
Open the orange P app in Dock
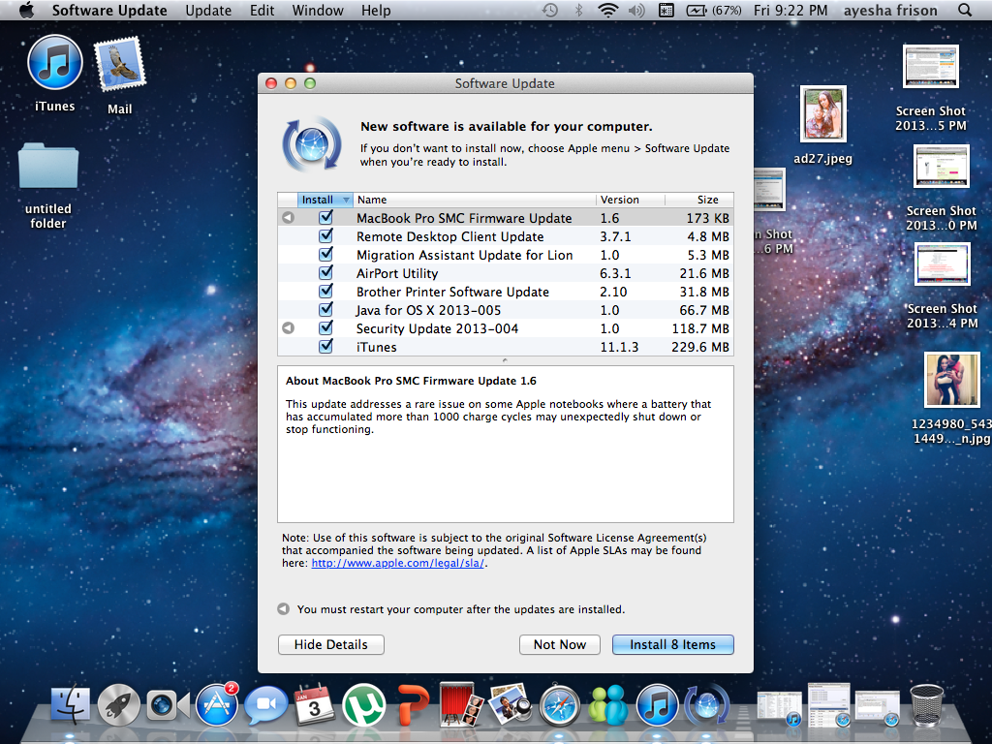tap(413, 704)
